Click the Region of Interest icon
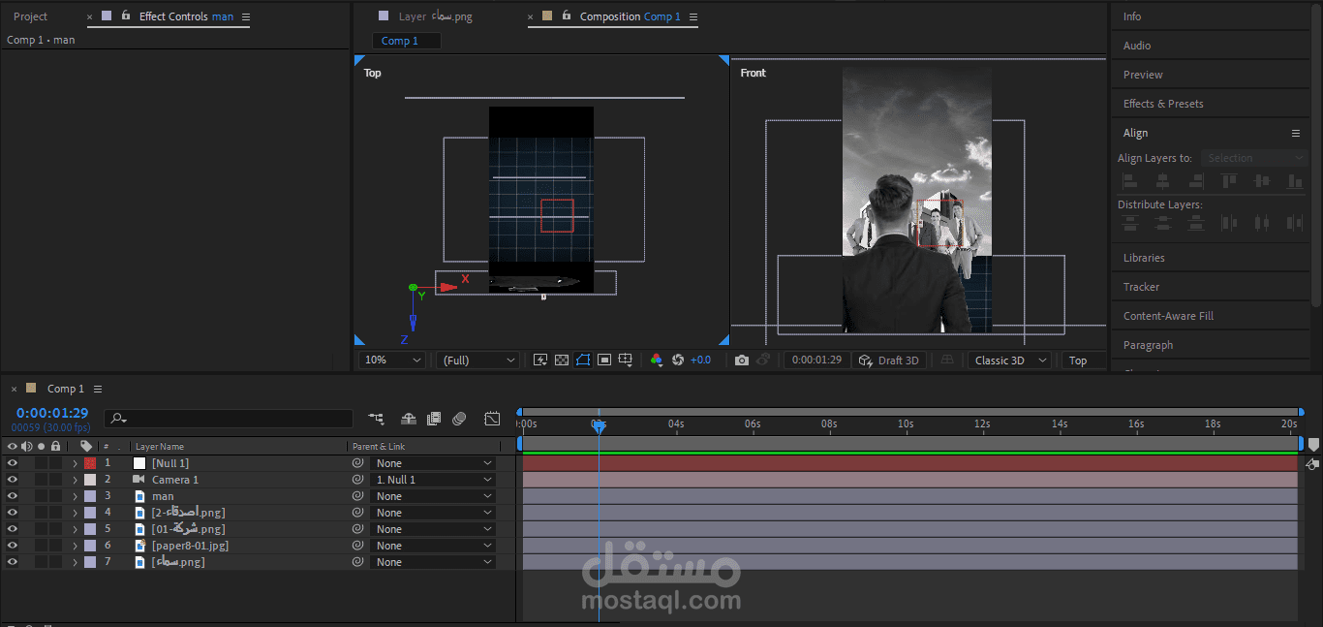This screenshot has width=1323, height=627. click(x=604, y=361)
